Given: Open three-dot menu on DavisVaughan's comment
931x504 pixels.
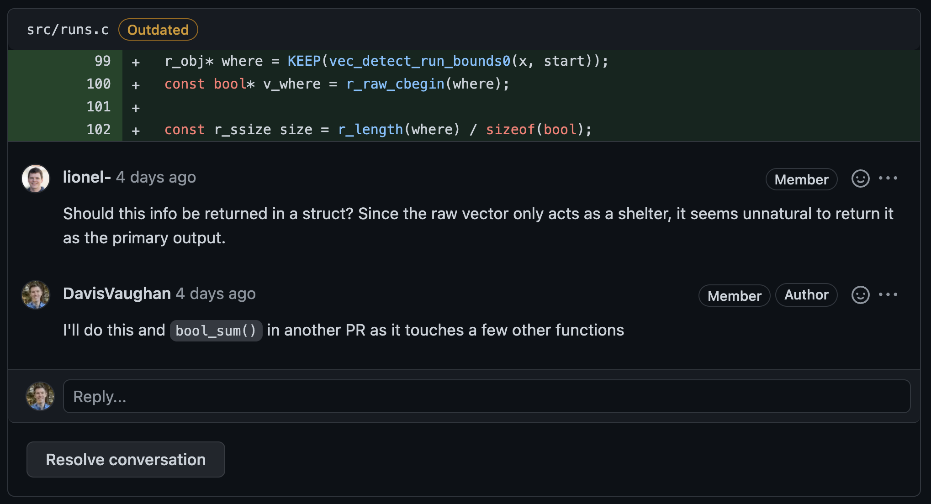Looking at the screenshot, I should click(888, 294).
